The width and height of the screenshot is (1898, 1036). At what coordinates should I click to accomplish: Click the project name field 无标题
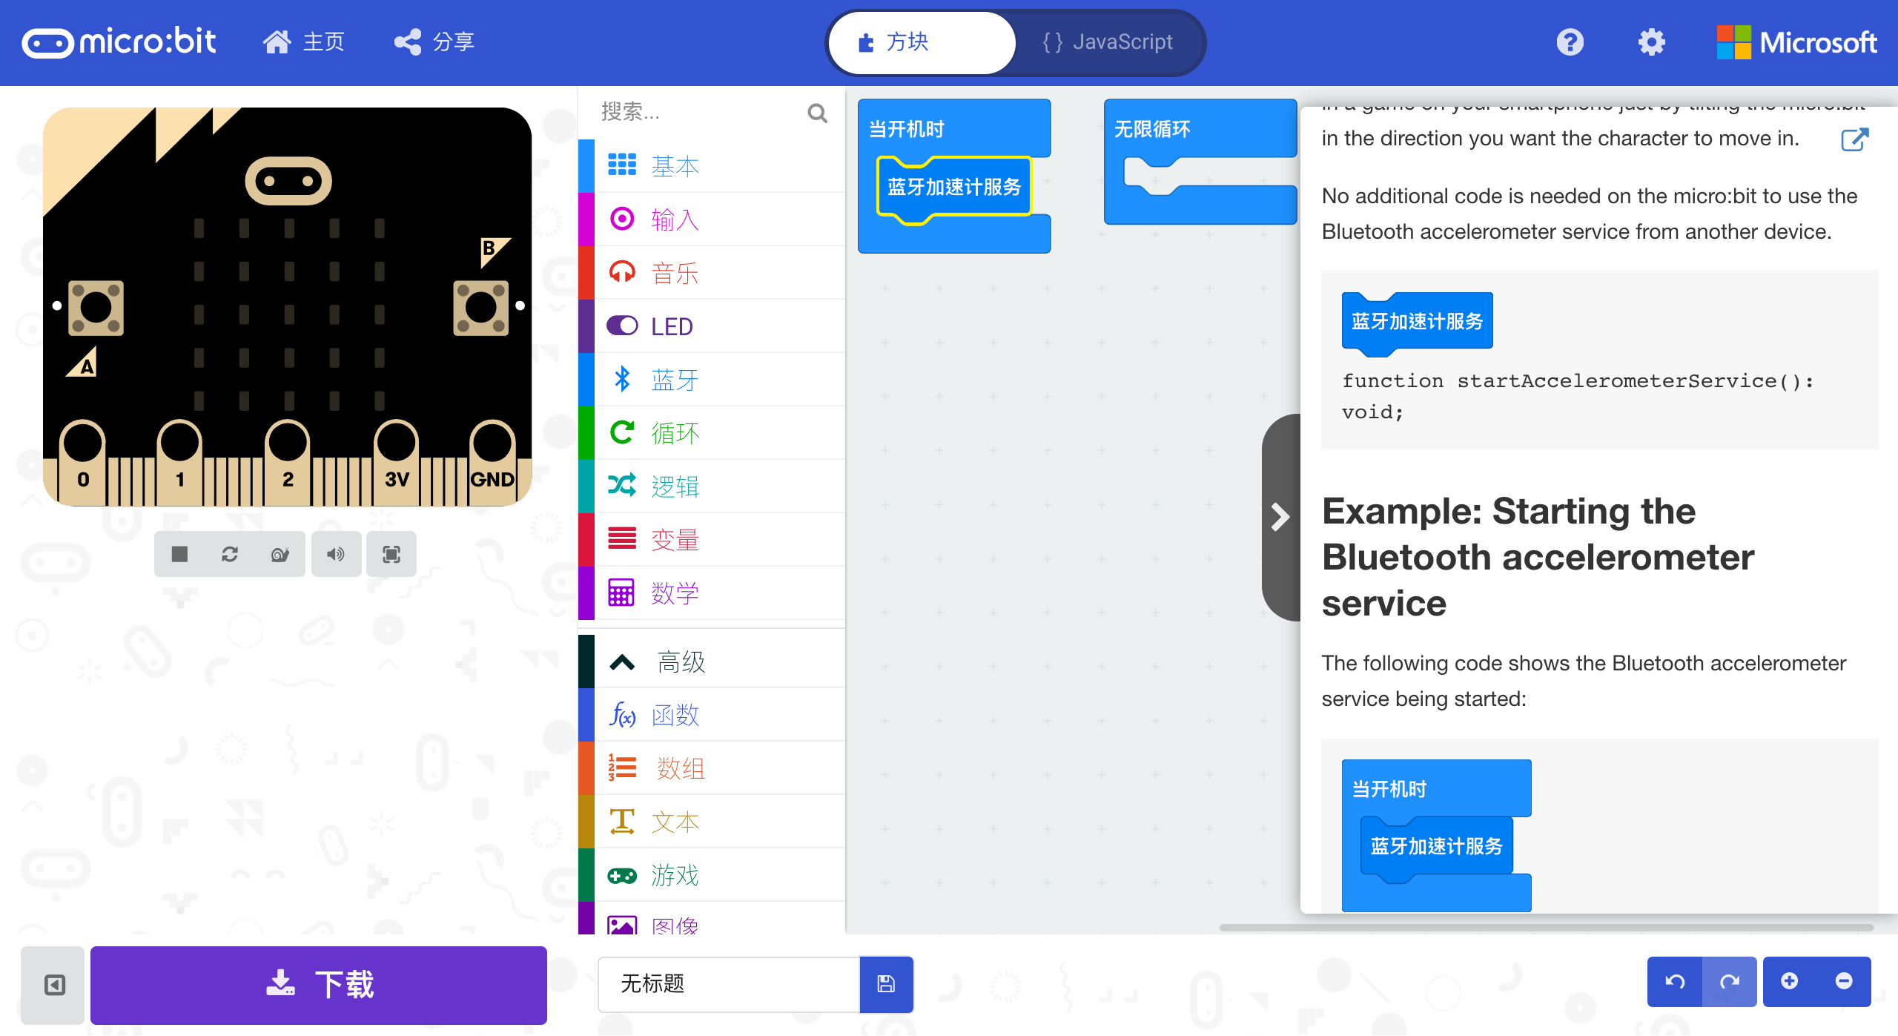(x=727, y=985)
